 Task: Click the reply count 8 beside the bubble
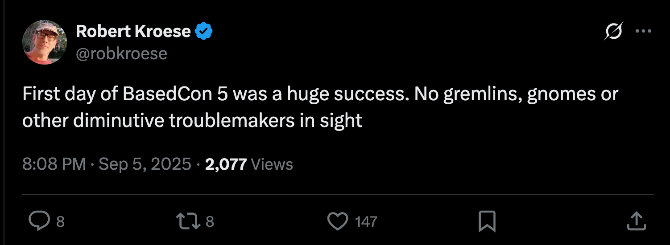coord(61,221)
